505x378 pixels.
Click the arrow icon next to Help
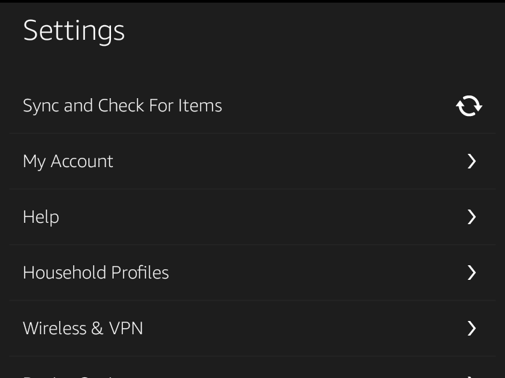pyautogui.click(x=472, y=217)
